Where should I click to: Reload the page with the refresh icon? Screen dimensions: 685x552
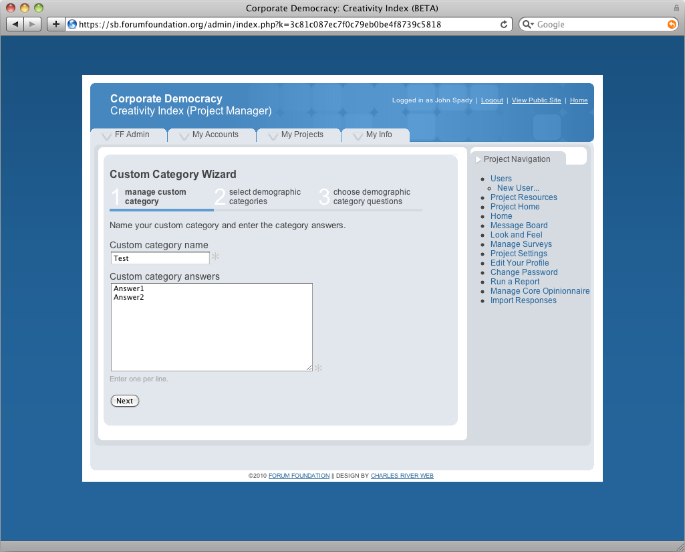pos(504,25)
